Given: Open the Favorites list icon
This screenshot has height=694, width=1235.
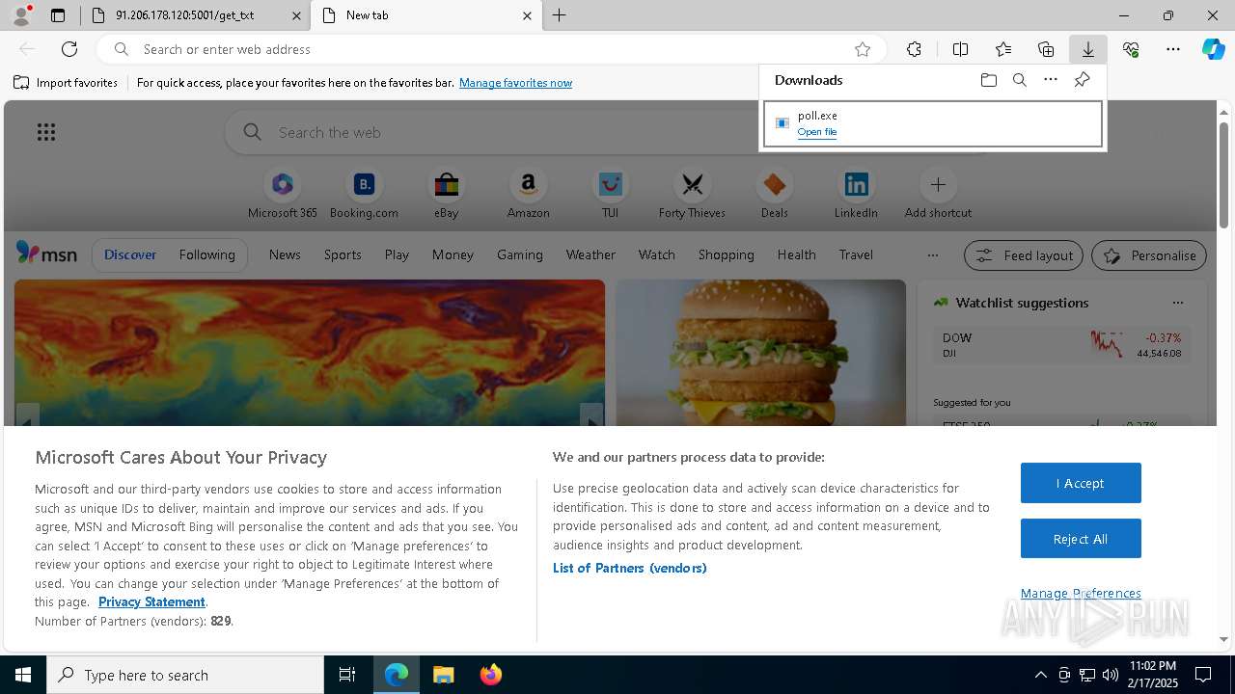Looking at the screenshot, I should point(1003,49).
